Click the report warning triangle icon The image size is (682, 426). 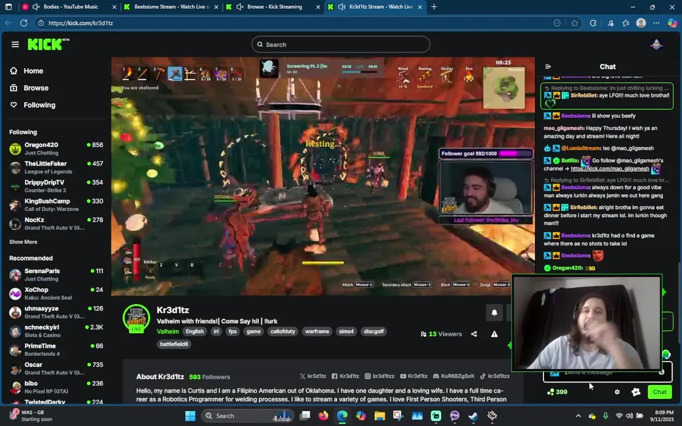[x=494, y=334]
